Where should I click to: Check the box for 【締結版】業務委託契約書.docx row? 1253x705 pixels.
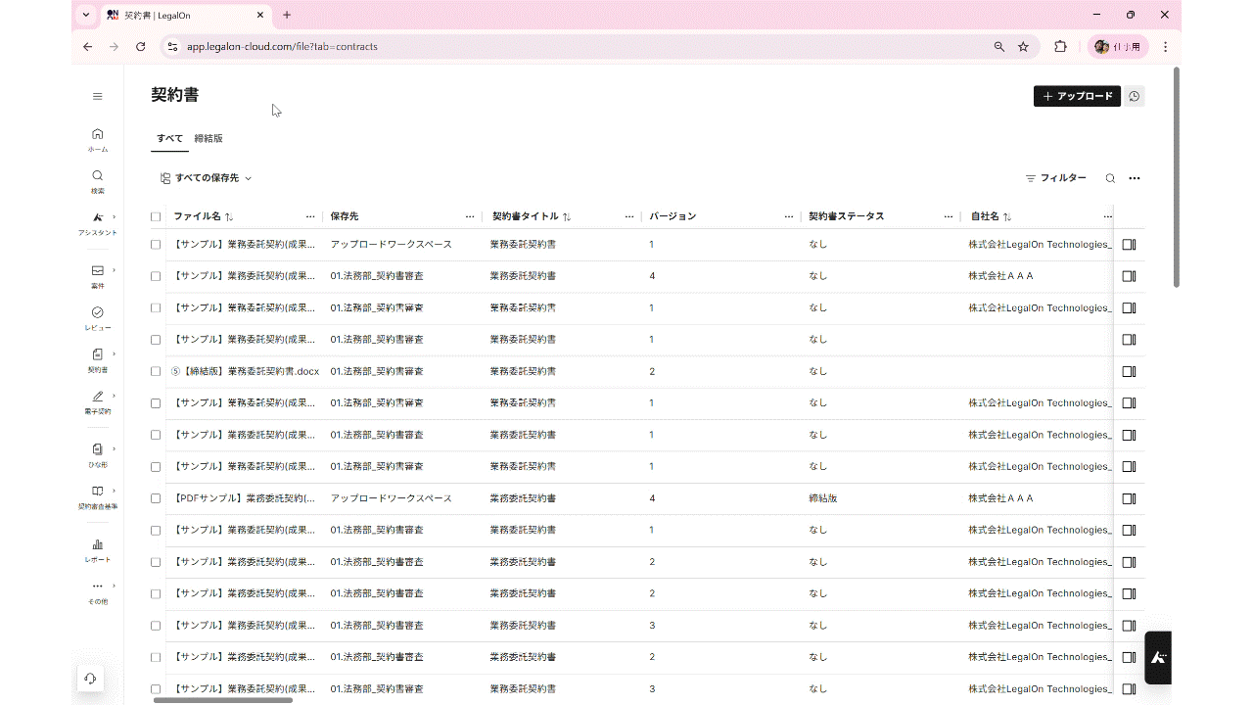click(156, 372)
